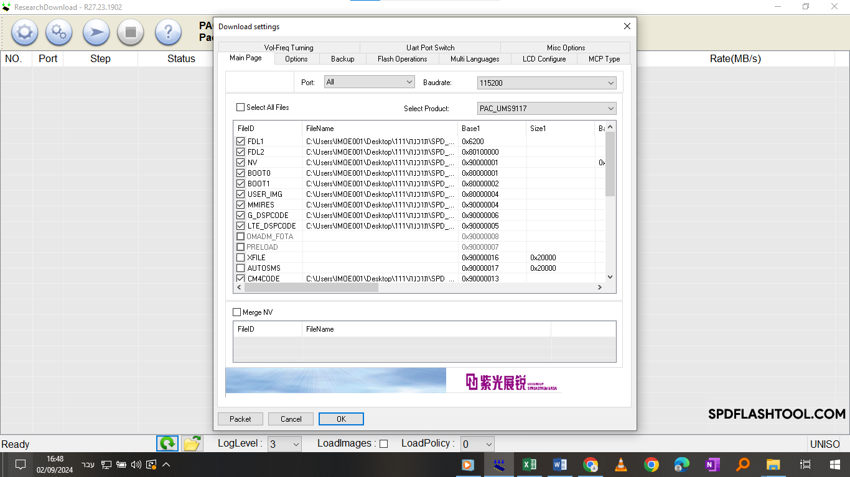
Task: Open Task View on the taskbar
Action: (805, 465)
